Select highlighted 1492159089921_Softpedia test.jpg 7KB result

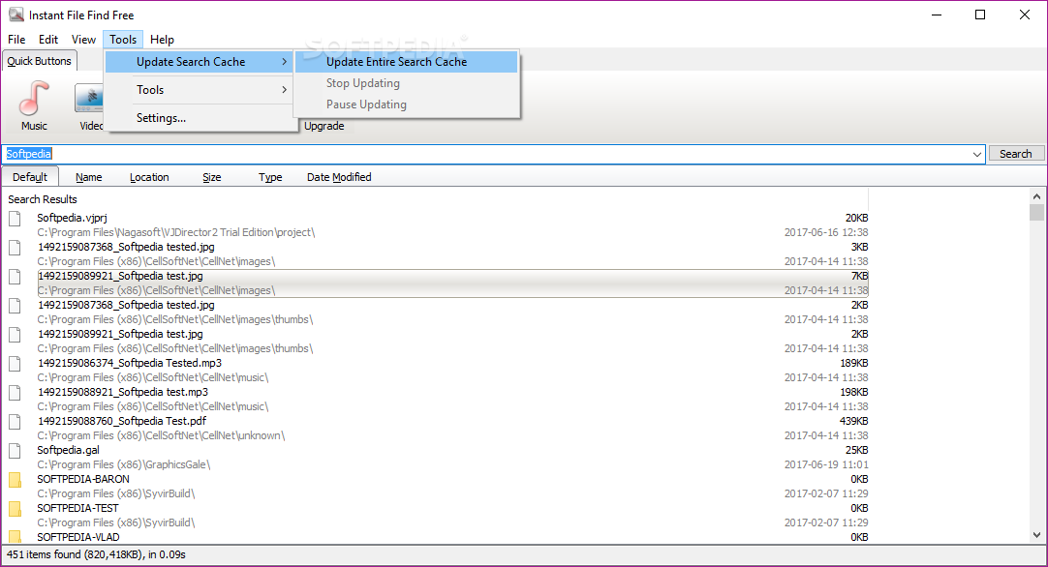(453, 283)
